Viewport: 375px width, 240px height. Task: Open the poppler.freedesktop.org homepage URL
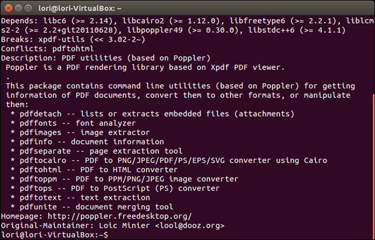[x=119, y=216]
